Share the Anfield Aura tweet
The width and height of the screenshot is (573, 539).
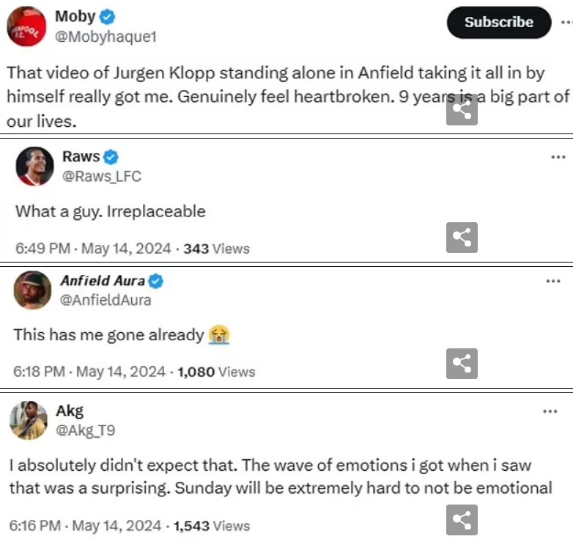[x=462, y=363]
